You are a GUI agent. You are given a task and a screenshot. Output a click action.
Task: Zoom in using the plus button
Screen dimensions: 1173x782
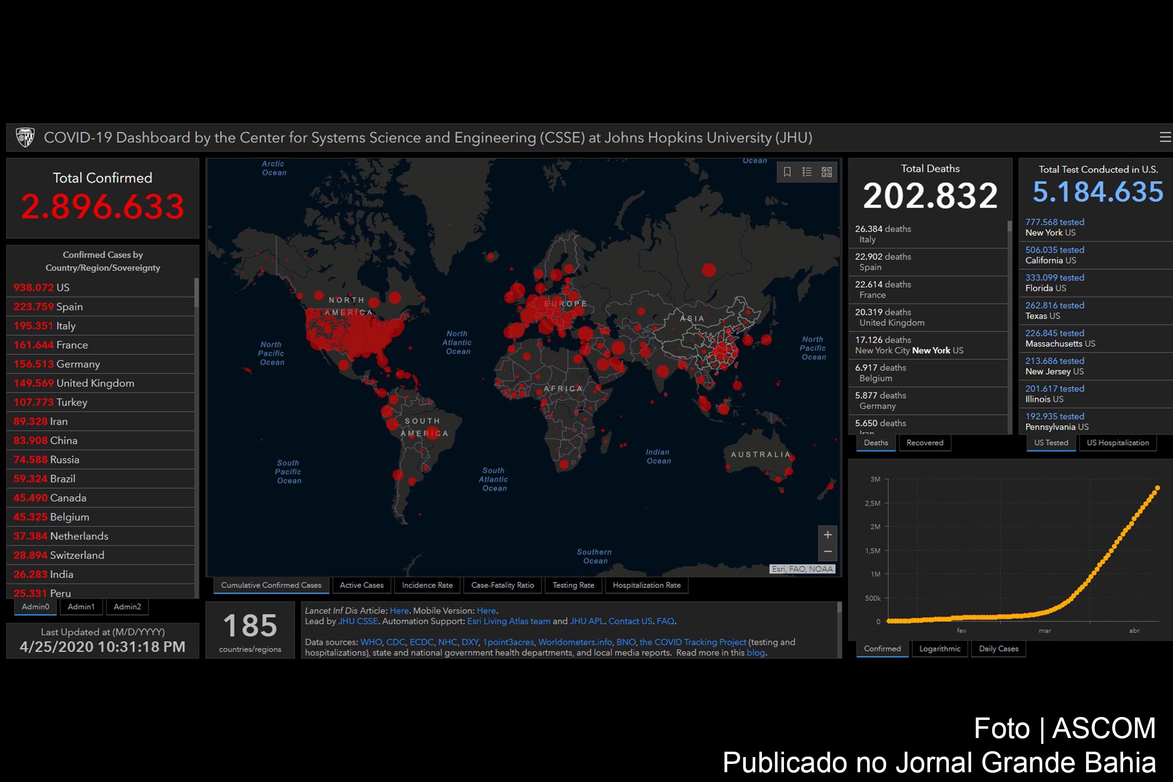827,535
